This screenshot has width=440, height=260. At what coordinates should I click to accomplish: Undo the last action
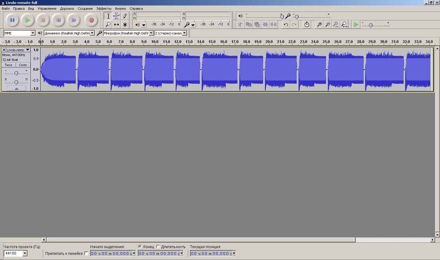[x=286, y=24]
